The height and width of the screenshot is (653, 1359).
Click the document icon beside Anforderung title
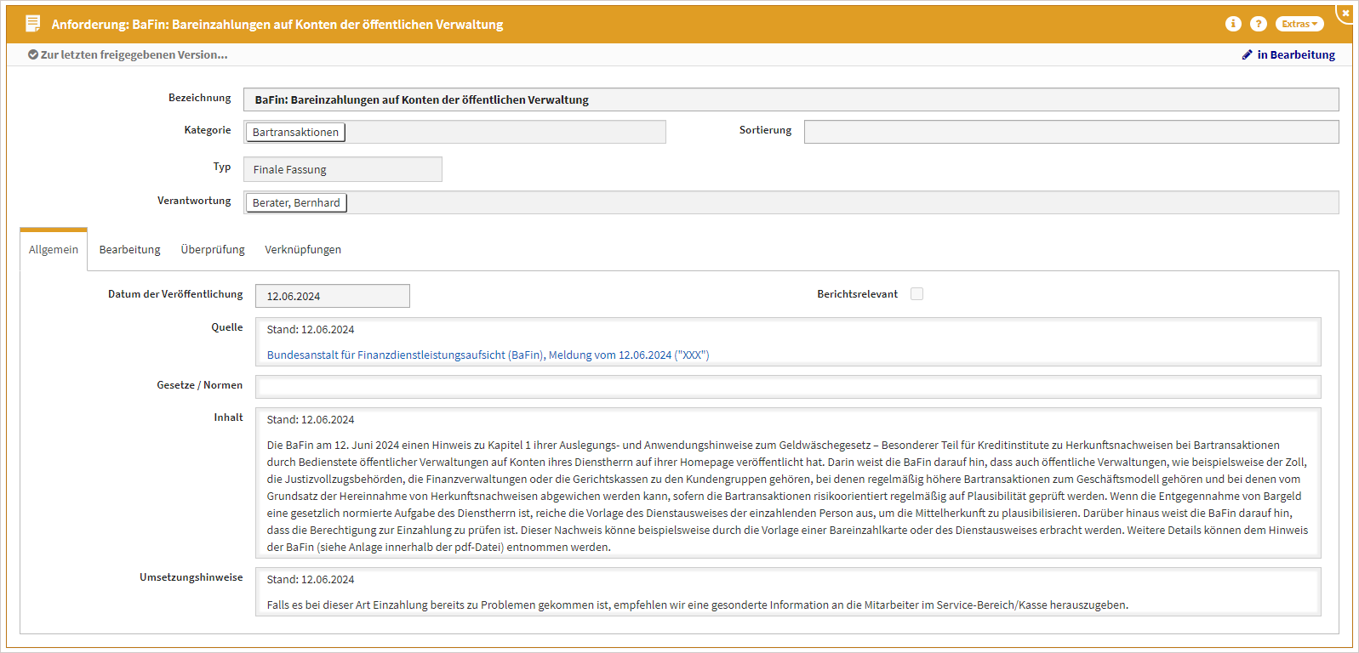(x=33, y=24)
